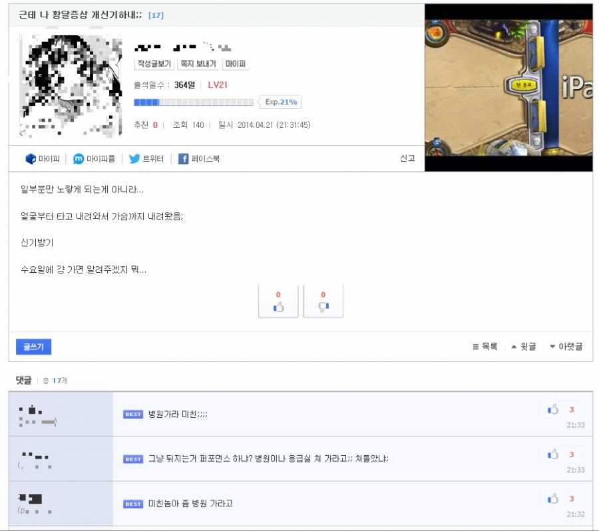Navigate to 윗글 previous post
599x531 pixels.
click(524, 347)
